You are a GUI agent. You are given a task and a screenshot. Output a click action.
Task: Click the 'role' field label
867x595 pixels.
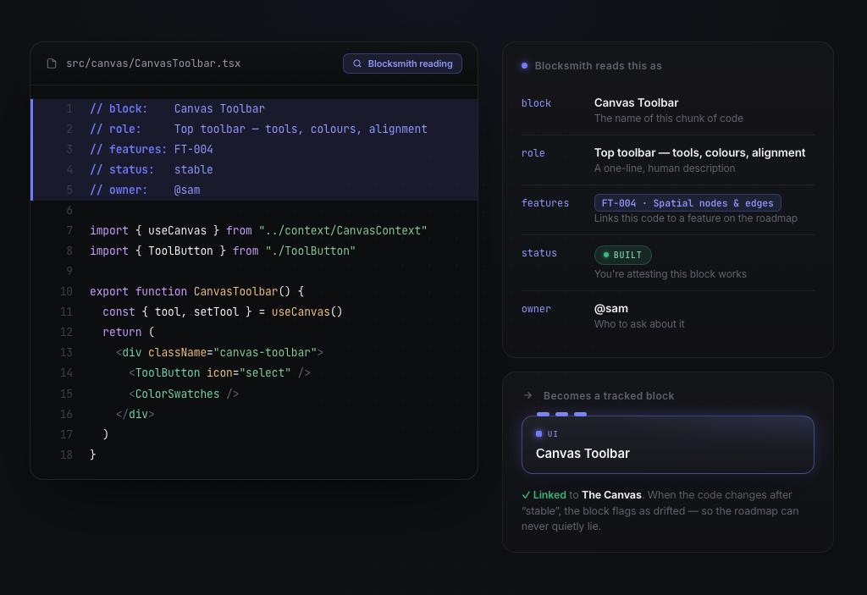[533, 153]
